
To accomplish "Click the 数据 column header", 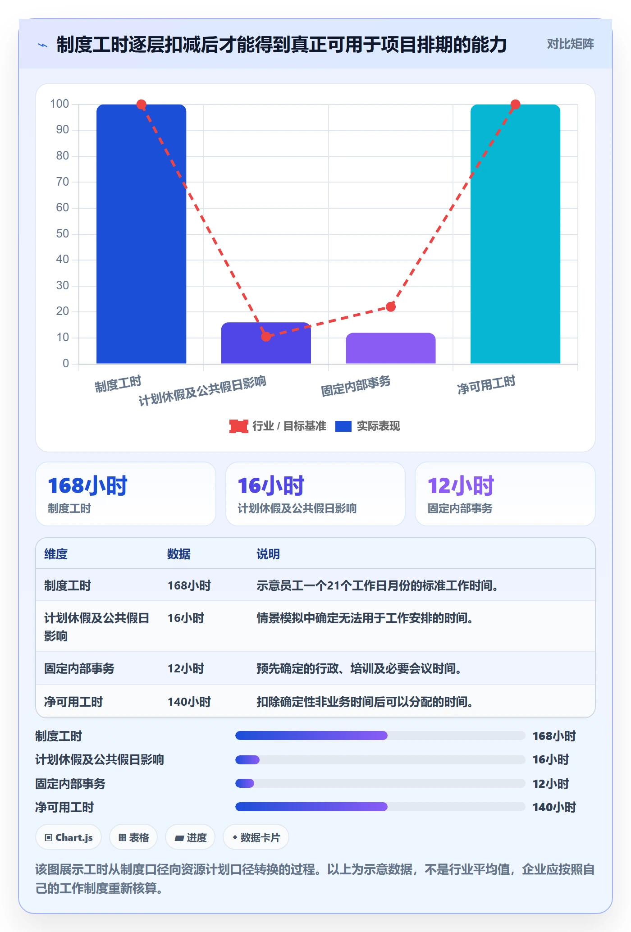I will pyautogui.click(x=179, y=554).
